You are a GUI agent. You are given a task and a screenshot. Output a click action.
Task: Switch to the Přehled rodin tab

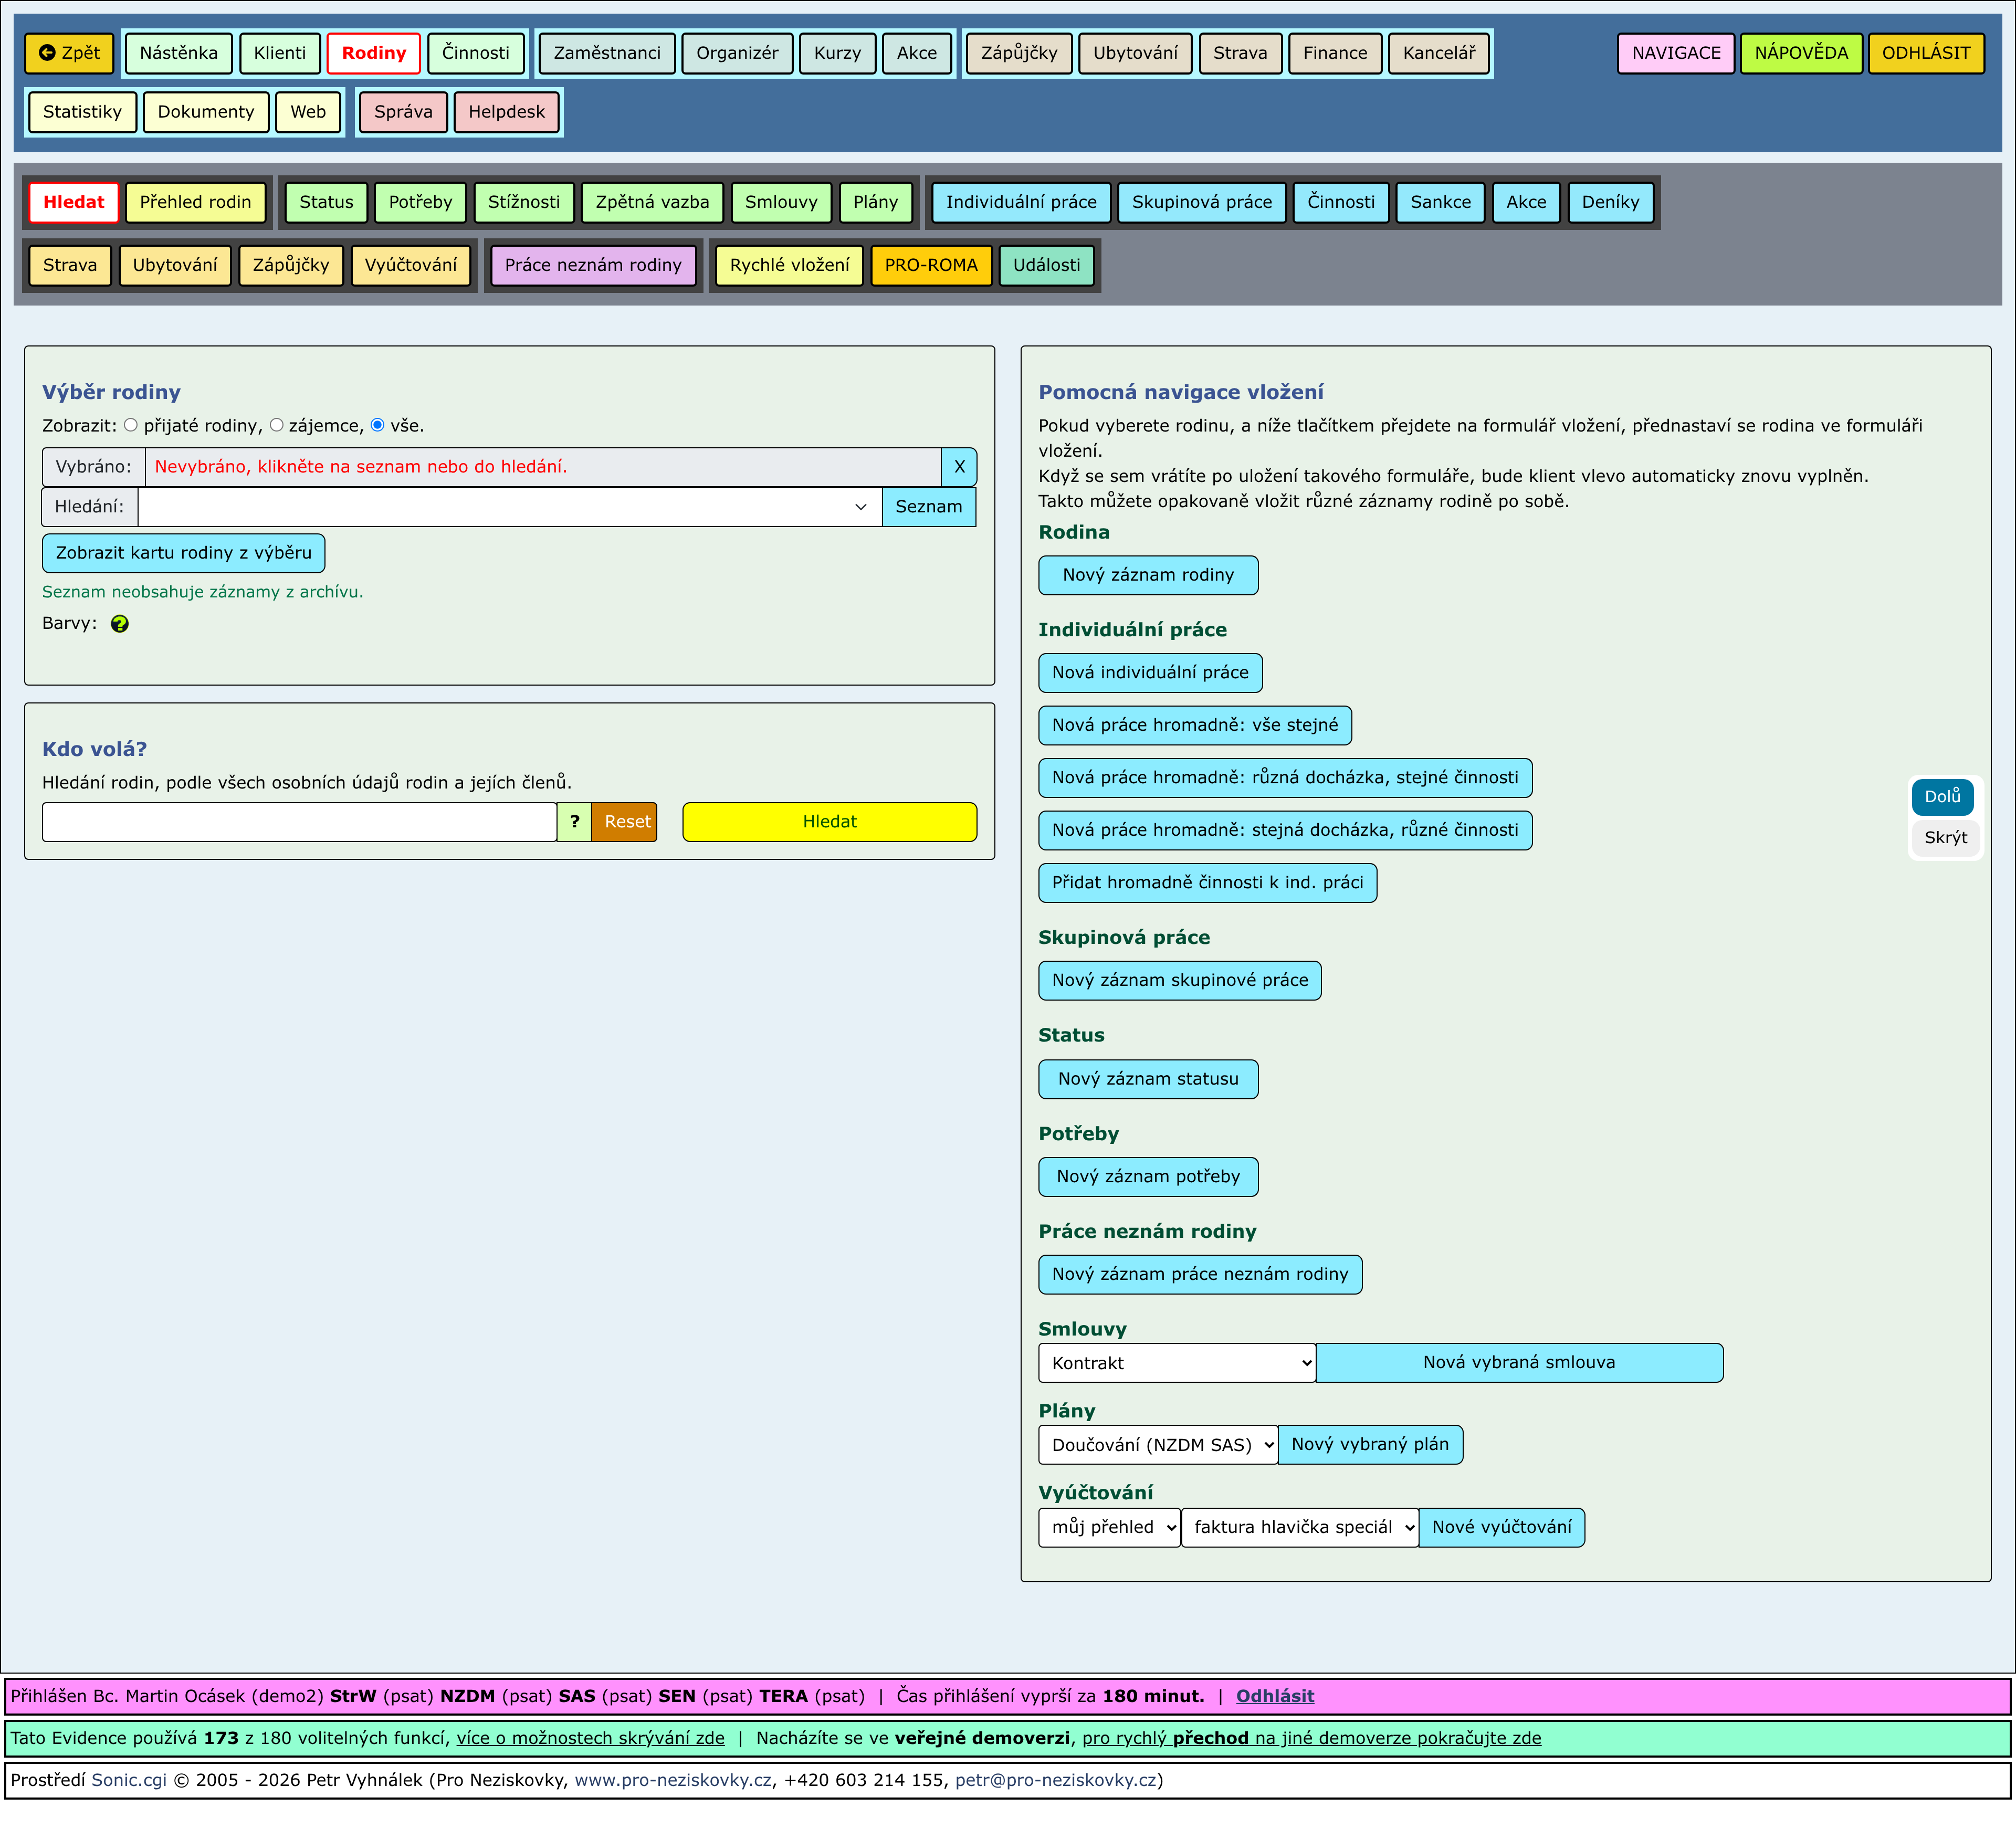click(x=195, y=202)
